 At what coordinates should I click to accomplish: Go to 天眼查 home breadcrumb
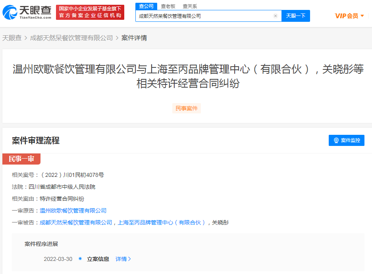coord(12,38)
